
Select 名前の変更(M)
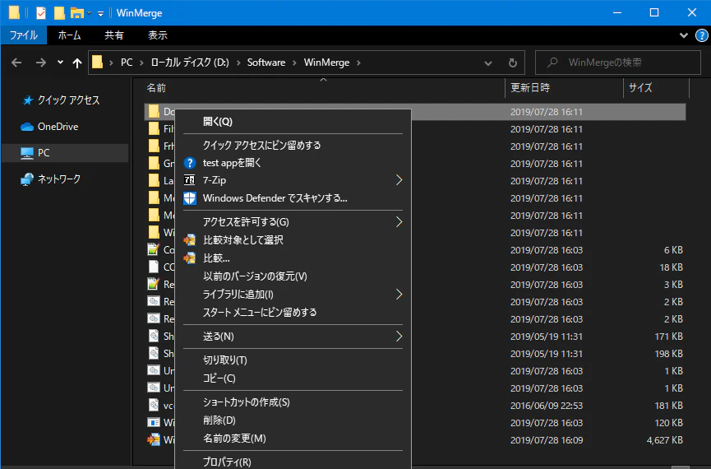coord(293,439)
